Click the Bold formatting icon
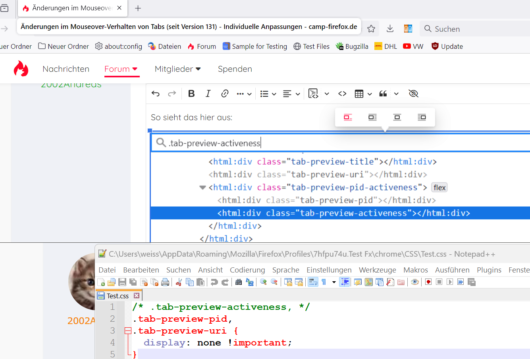This screenshot has width=530, height=359. pyautogui.click(x=191, y=94)
